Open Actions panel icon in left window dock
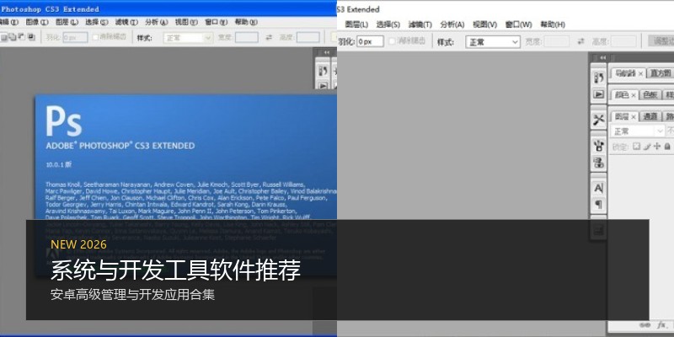The image size is (674, 337). point(323,85)
